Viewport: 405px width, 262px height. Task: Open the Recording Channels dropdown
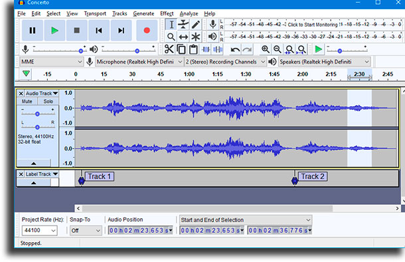click(x=225, y=62)
